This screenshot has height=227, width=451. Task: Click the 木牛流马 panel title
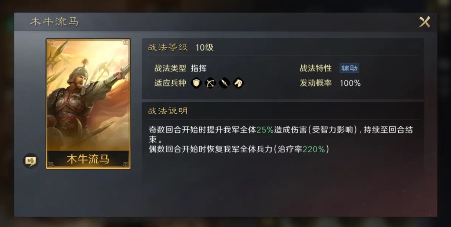pyautogui.click(x=54, y=22)
